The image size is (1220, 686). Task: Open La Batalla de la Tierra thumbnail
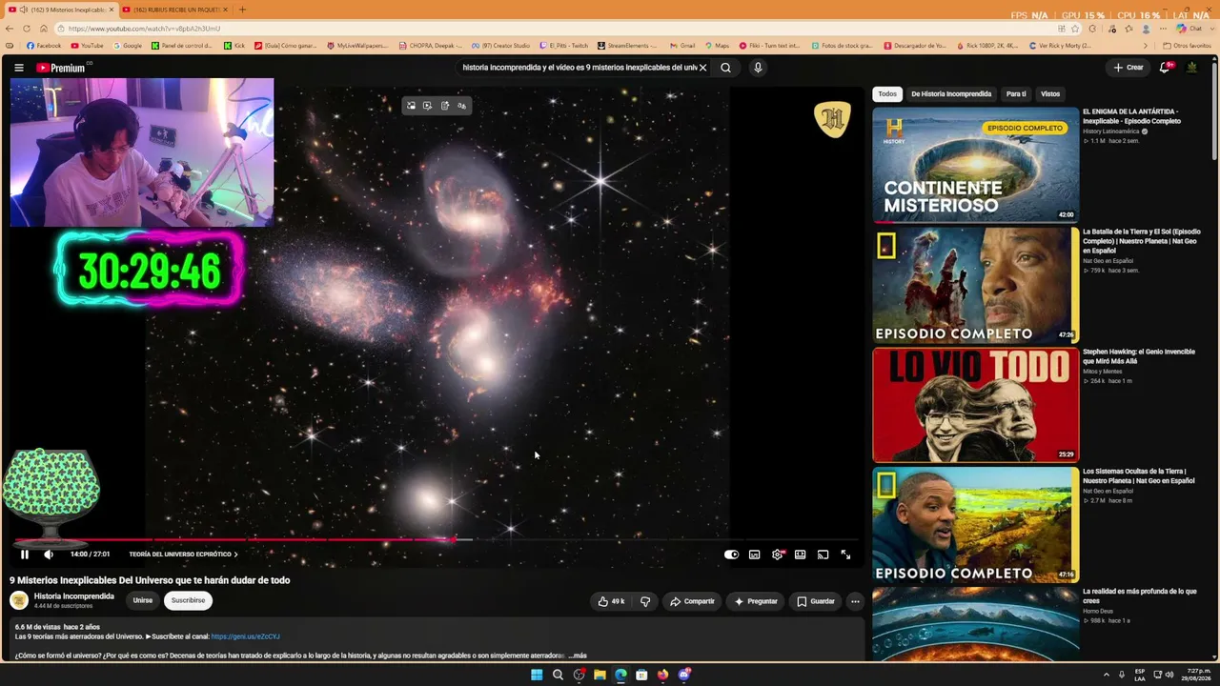(x=975, y=285)
